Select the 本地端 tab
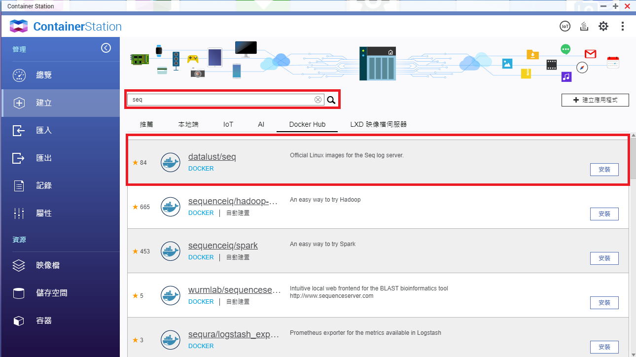 pyautogui.click(x=188, y=124)
